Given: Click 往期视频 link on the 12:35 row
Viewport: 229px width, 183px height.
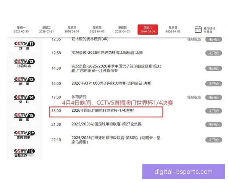Looking at the screenshot, I should coord(194,39).
